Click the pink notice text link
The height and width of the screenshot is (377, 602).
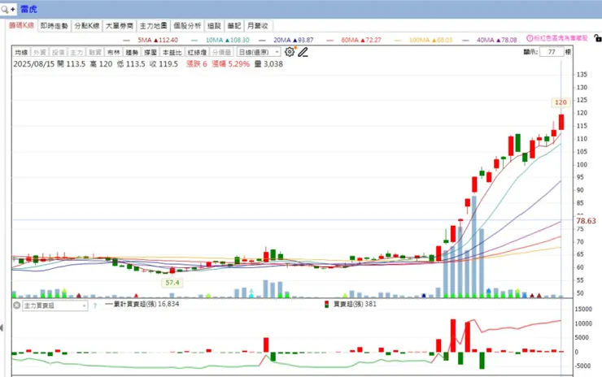click(x=561, y=38)
